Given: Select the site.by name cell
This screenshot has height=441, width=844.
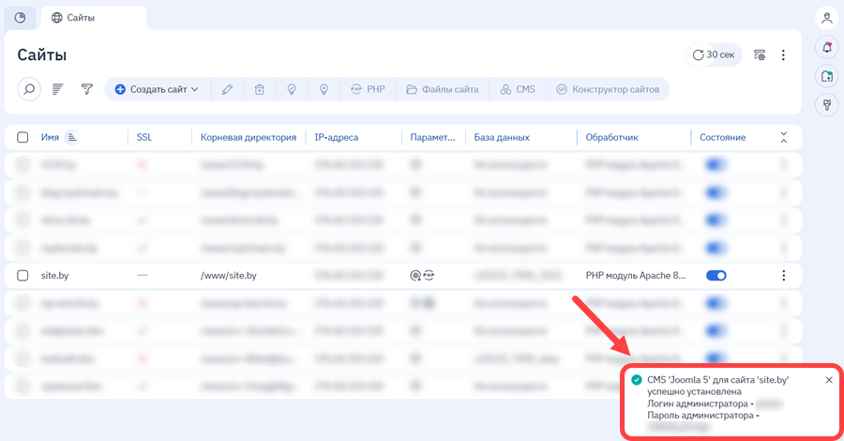Looking at the screenshot, I should pyautogui.click(x=55, y=276).
